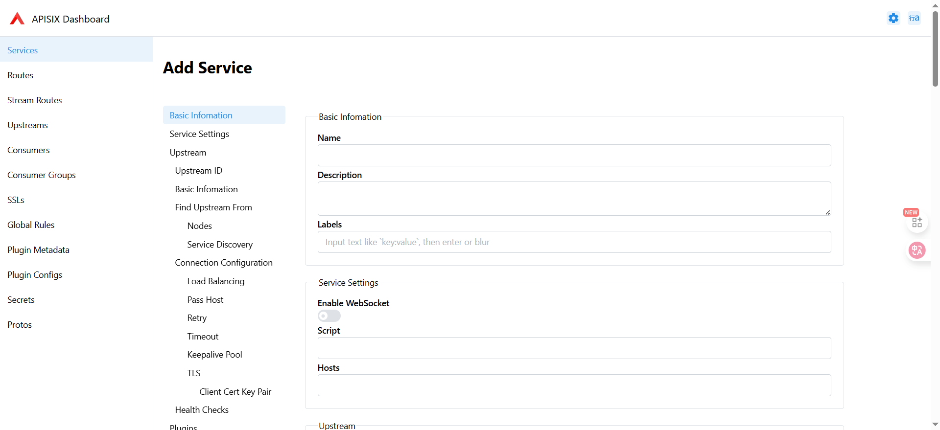Jump to Service Settings anchor
Screen dimensions: 940x430
[x=224, y=134]
